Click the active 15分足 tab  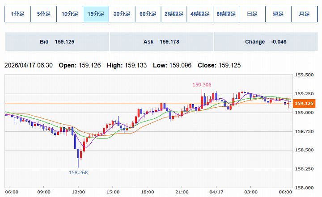point(96,14)
